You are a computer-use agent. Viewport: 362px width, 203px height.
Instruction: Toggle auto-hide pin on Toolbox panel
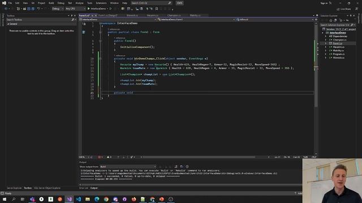[72, 16]
